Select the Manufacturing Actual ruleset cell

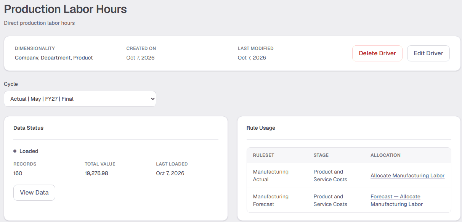point(271,175)
